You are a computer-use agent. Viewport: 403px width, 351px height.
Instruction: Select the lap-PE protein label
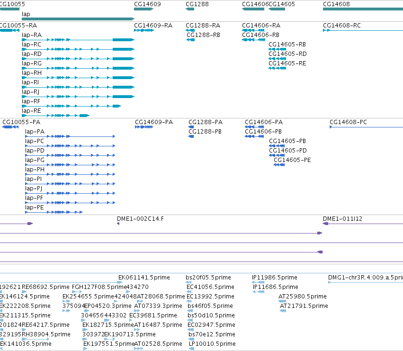click(x=35, y=207)
